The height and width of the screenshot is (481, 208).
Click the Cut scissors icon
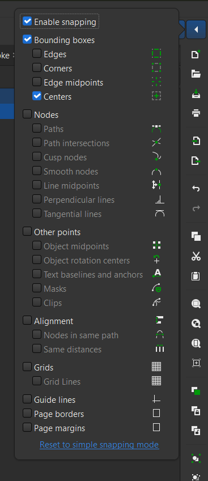click(196, 256)
